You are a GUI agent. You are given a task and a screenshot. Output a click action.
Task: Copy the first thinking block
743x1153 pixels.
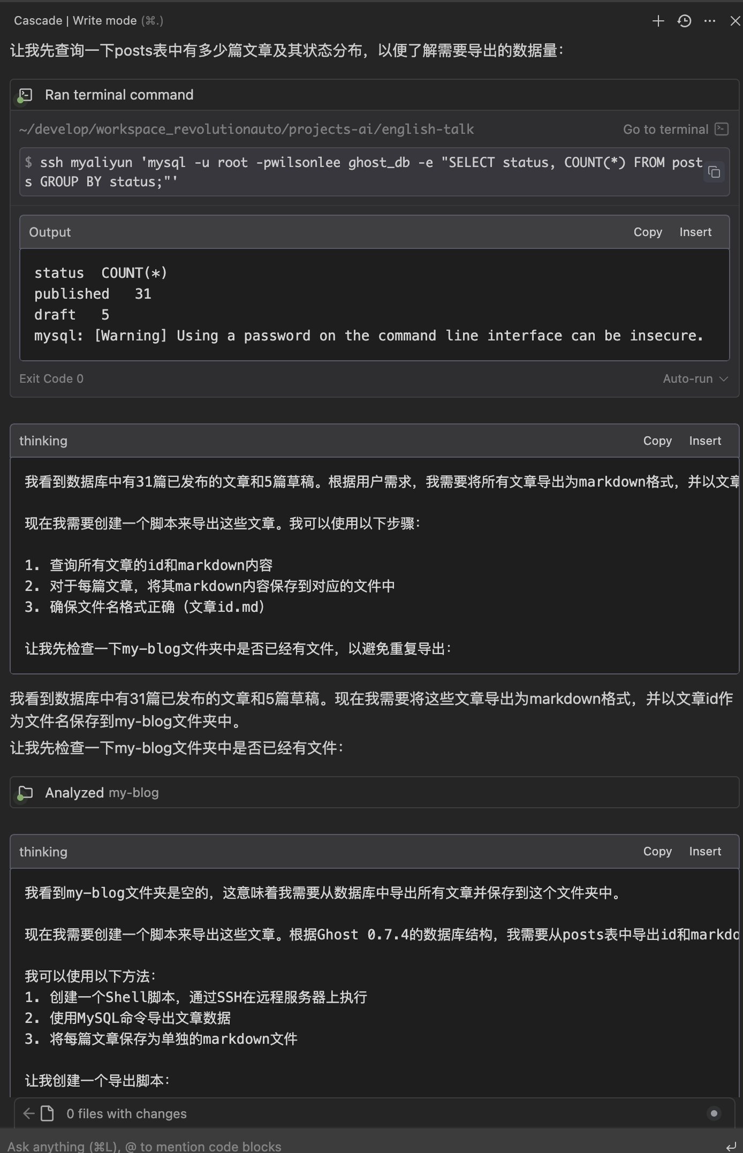[x=657, y=441]
